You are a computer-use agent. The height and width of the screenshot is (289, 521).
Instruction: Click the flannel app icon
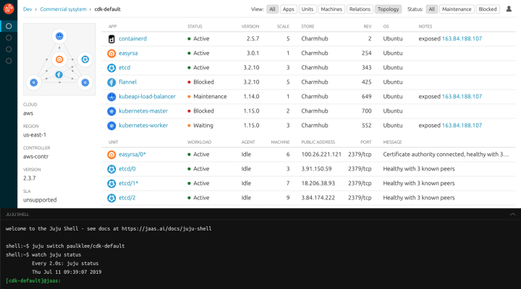111,82
